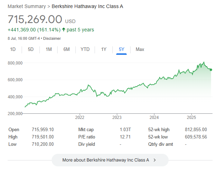Show the Max time range
The width and height of the screenshot is (222, 173).
[140, 50]
